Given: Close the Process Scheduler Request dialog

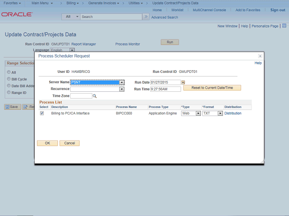Looking at the screenshot, I should tap(260, 56).
